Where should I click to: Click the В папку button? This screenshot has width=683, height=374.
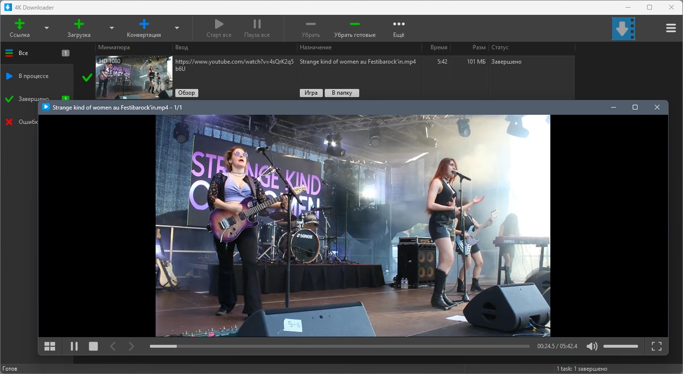coord(342,93)
